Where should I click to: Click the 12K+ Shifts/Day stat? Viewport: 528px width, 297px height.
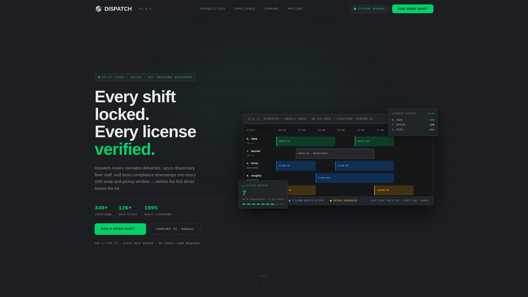point(128,211)
